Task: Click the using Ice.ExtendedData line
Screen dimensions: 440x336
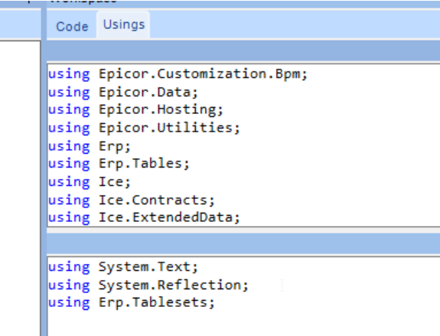Action: pos(144,217)
